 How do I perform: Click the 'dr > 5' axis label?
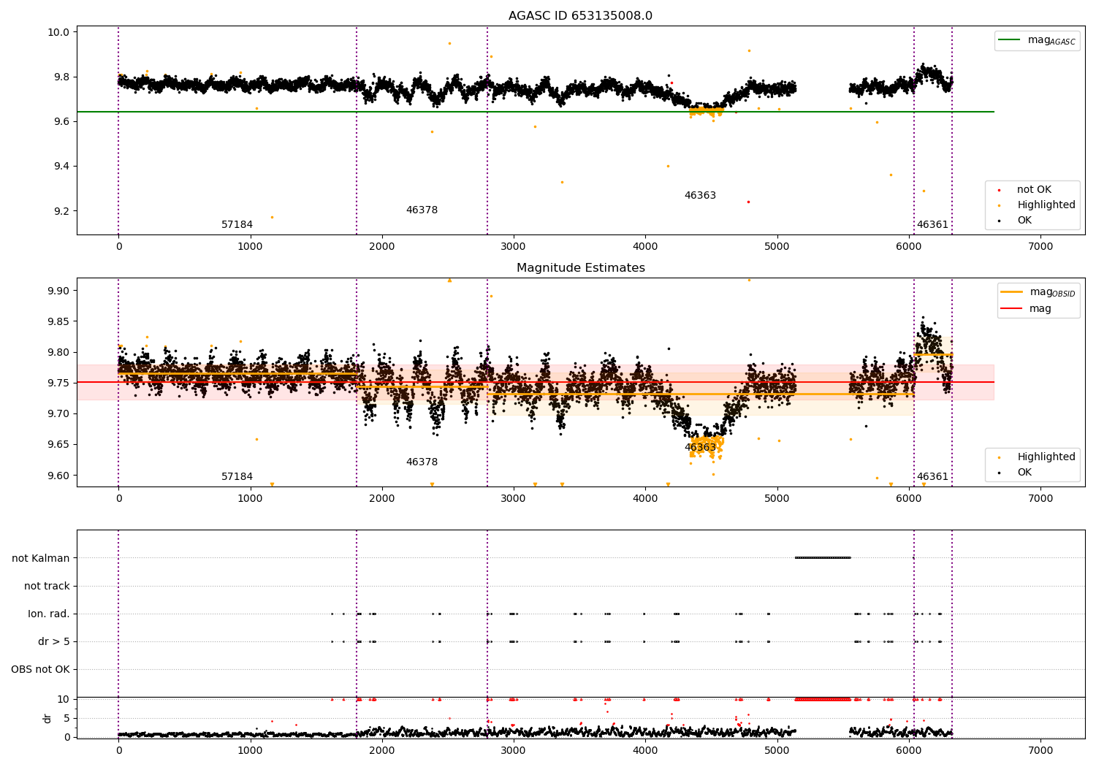54,641
